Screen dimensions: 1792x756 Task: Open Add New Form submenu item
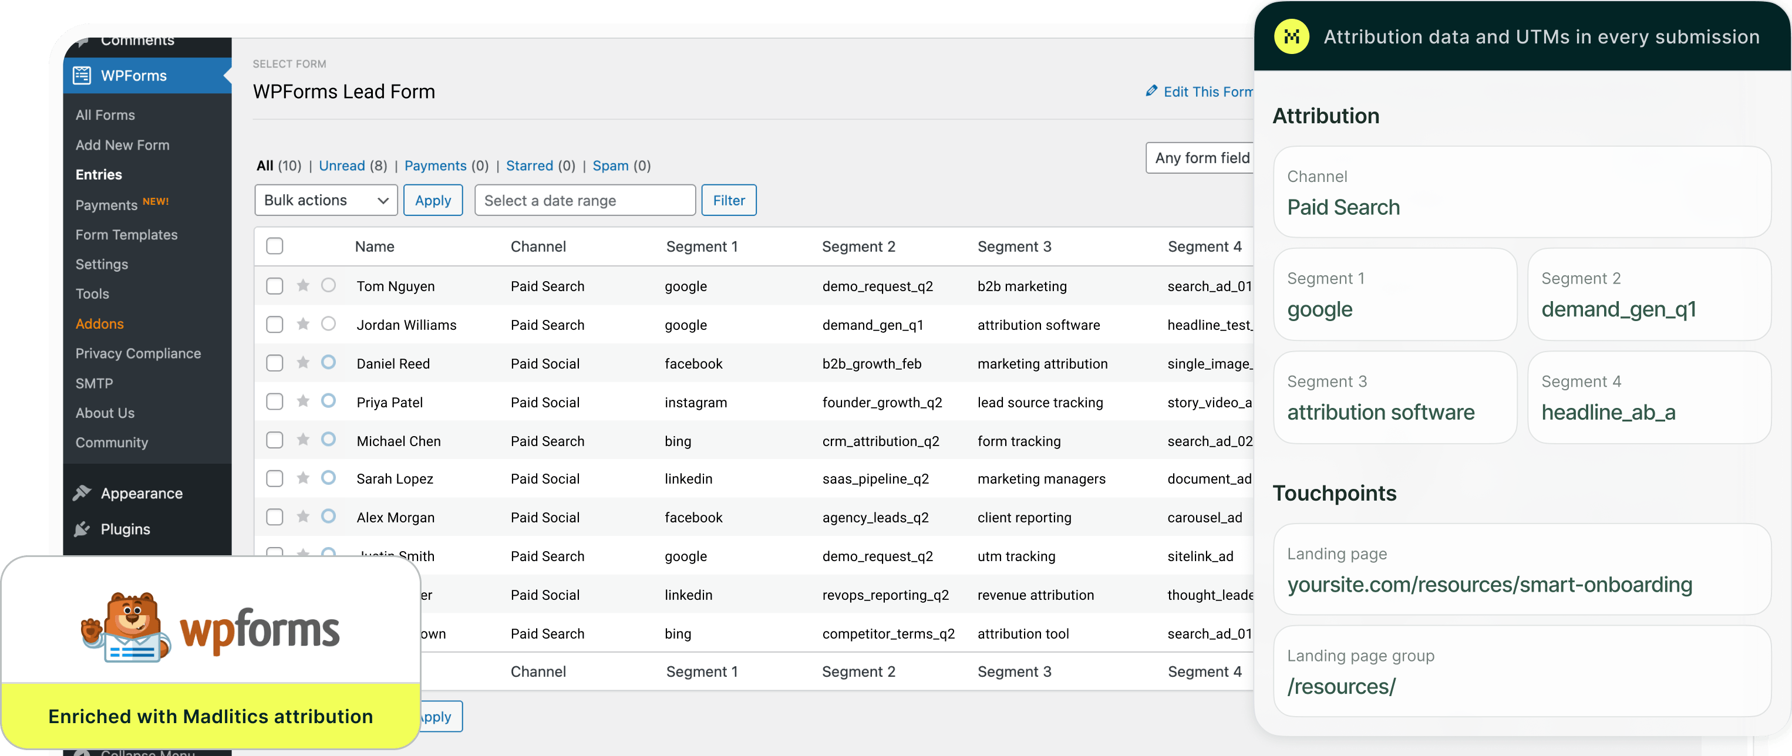[123, 144]
